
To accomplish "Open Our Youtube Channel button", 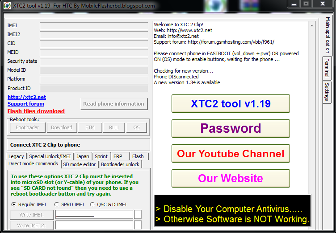I will [231, 153].
